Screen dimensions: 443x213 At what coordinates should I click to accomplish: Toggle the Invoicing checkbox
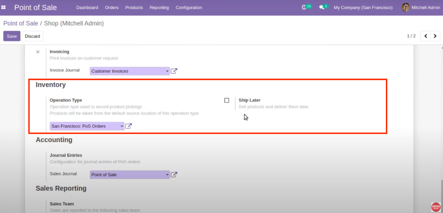pyautogui.click(x=38, y=52)
